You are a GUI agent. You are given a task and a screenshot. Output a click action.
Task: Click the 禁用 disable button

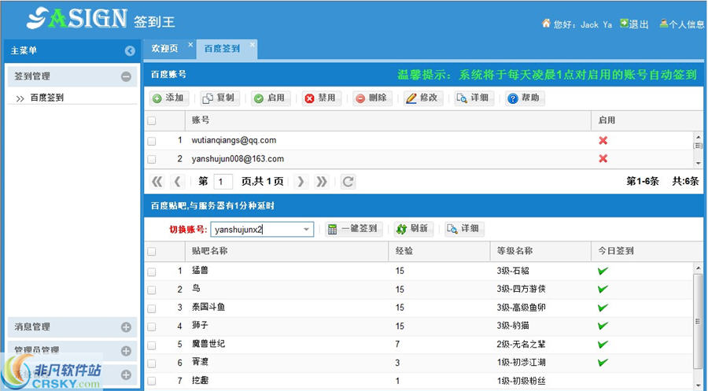coord(321,98)
